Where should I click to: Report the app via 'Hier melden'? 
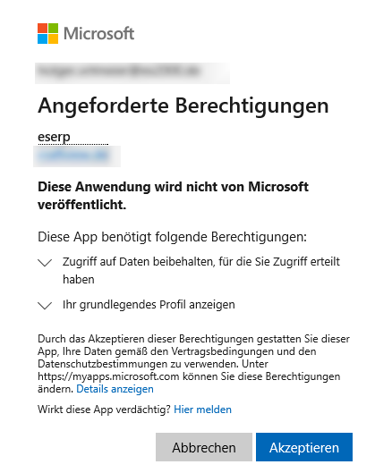click(x=202, y=410)
